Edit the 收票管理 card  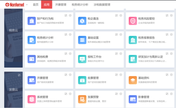pyautogui.click(x=117, y=75)
